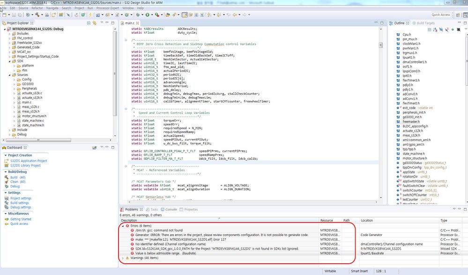The image size is (468, 275).
Task: Click Collapse All in Project Explorer
Action: (89, 23)
